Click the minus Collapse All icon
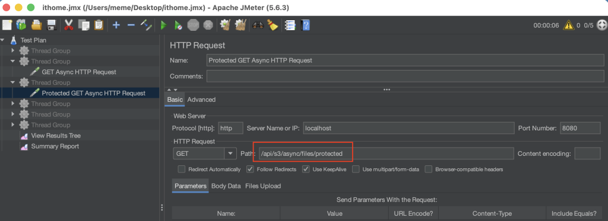 [131, 25]
